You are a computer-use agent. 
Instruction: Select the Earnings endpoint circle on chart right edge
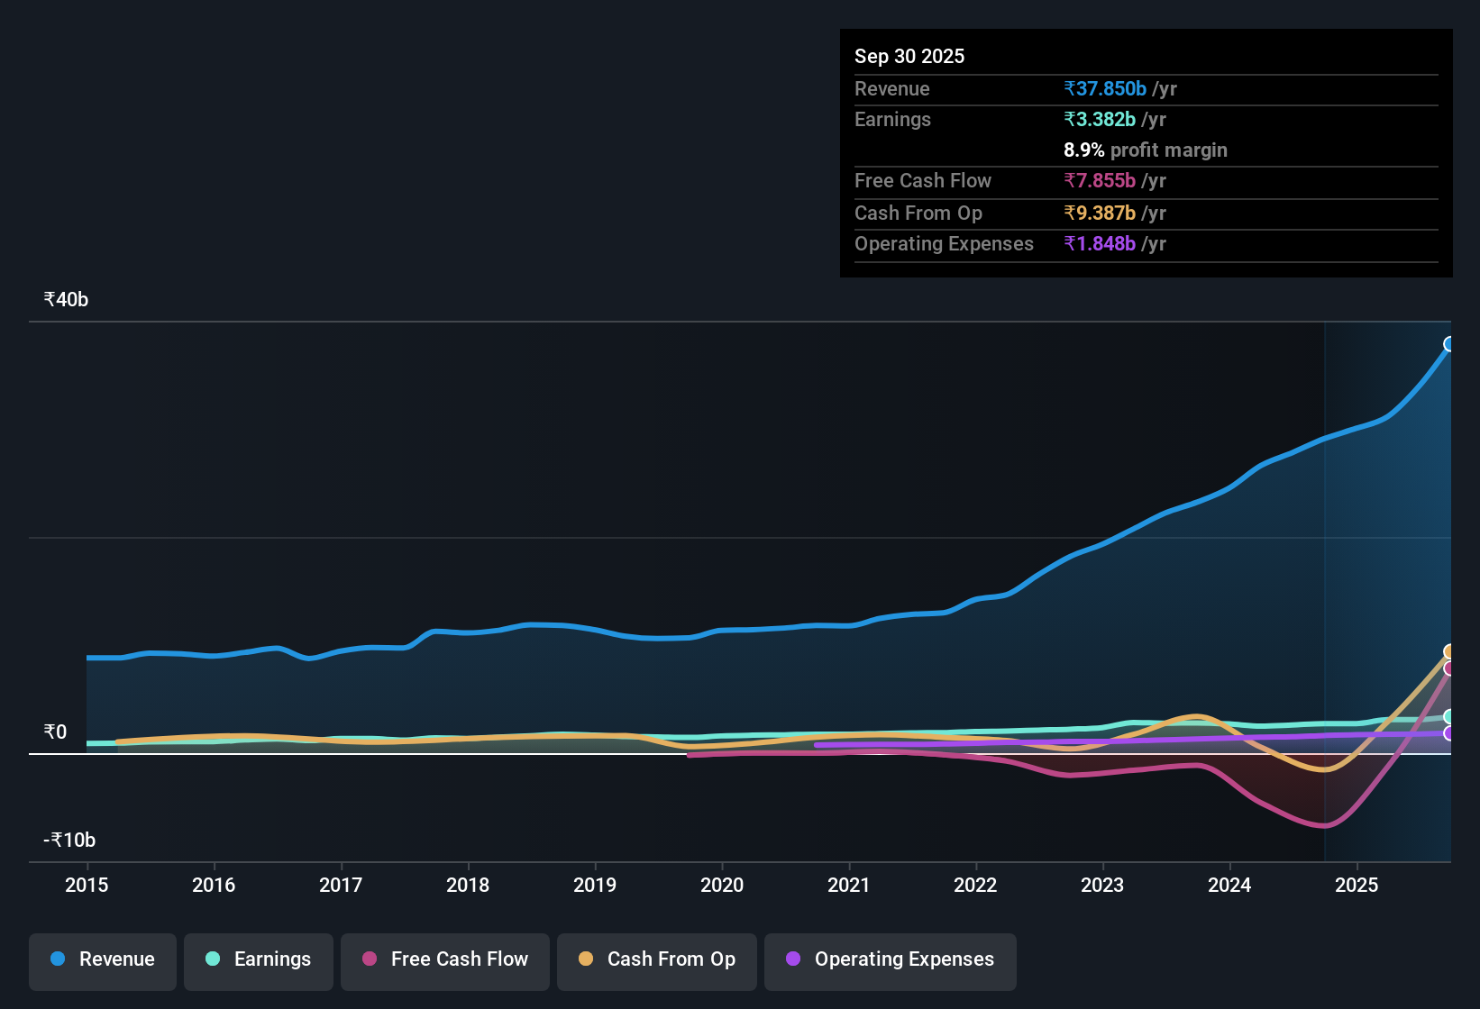pos(1449,715)
